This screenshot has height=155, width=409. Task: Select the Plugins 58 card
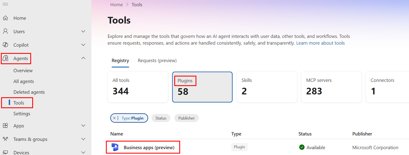202,87
